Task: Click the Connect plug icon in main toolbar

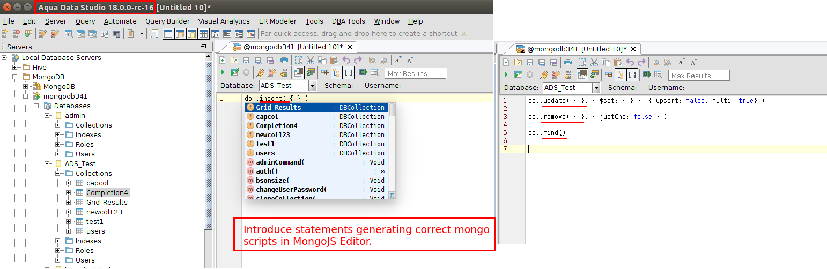Action: 42,34
